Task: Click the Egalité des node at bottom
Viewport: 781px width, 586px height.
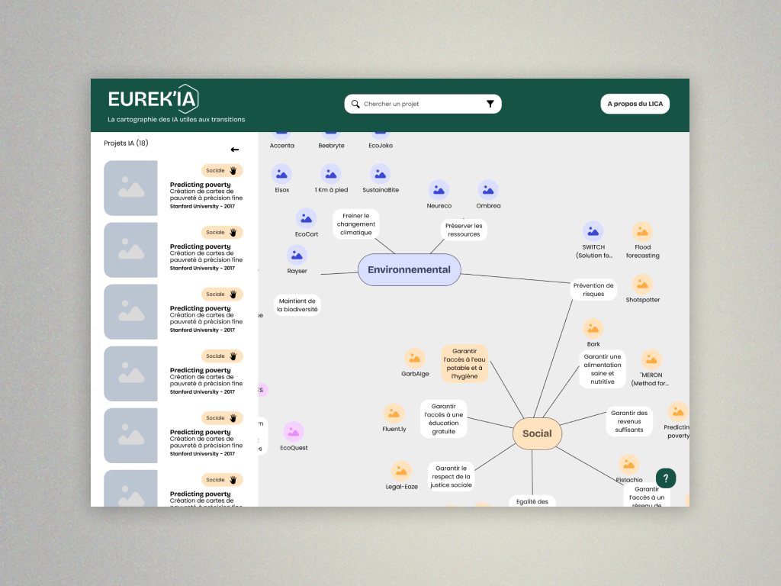Action: tap(532, 501)
